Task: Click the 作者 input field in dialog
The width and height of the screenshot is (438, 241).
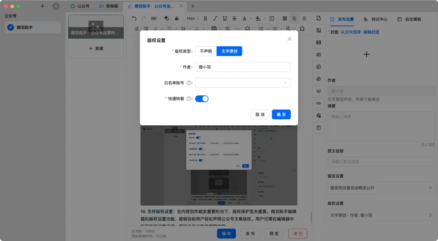Action: point(243,67)
